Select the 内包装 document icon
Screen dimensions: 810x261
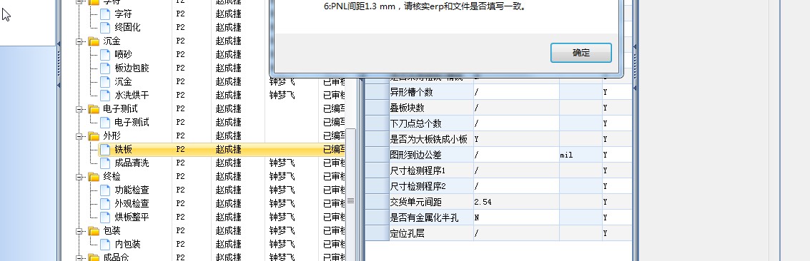(105, 244)
